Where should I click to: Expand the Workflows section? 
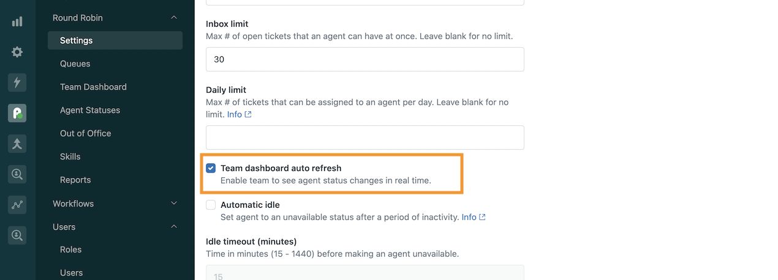[174, 203]
